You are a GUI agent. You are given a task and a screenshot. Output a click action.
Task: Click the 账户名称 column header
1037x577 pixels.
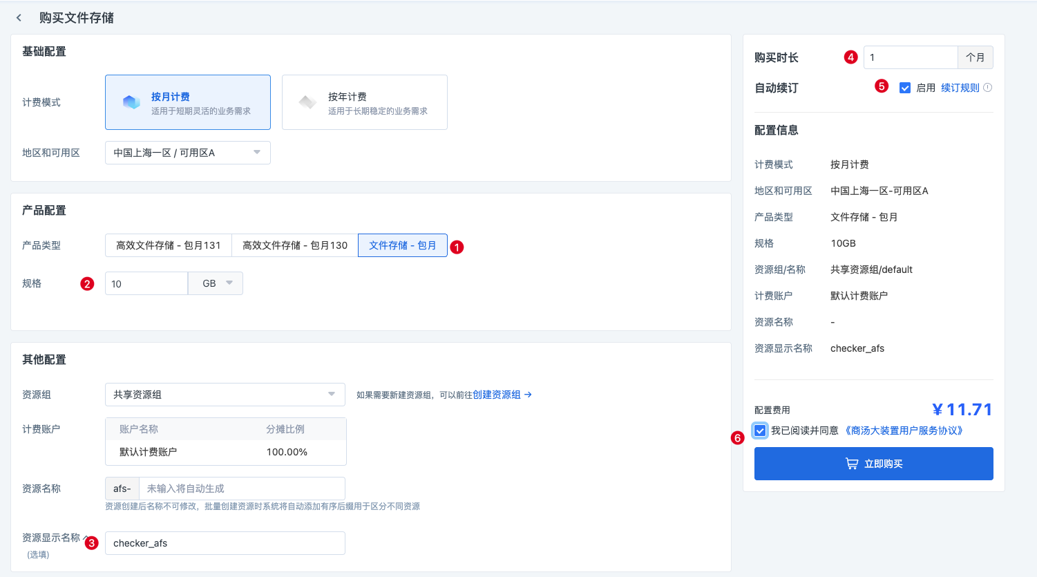(x=139, y=429)
